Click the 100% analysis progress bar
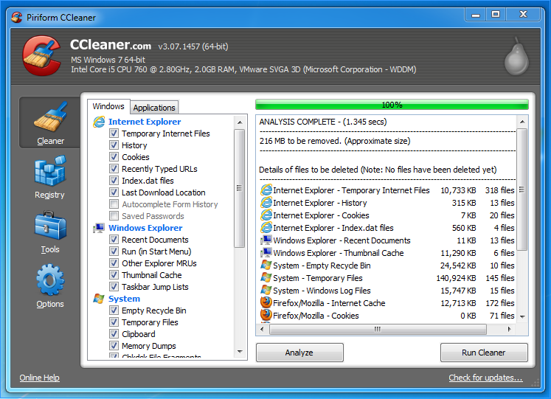The height and width of the screenshot is (399, 551). [x=392, y=105]
